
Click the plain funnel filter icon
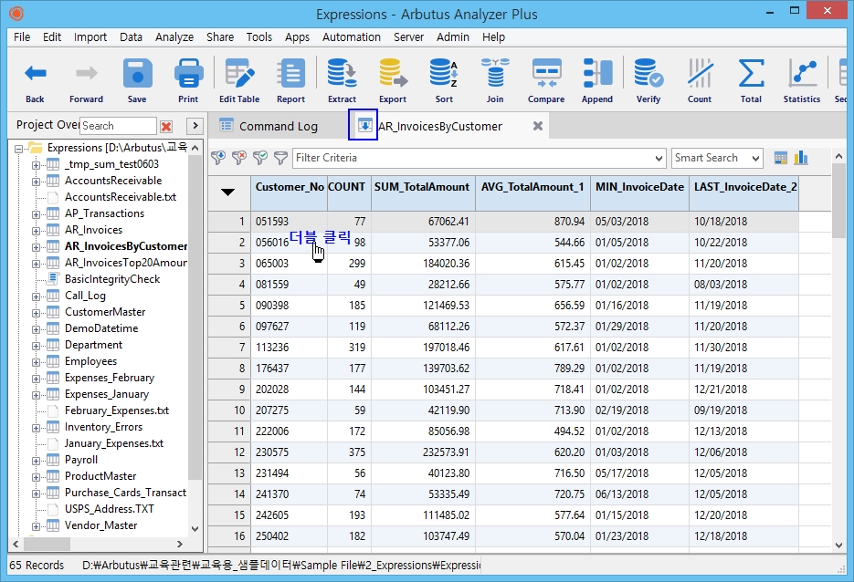280,158
